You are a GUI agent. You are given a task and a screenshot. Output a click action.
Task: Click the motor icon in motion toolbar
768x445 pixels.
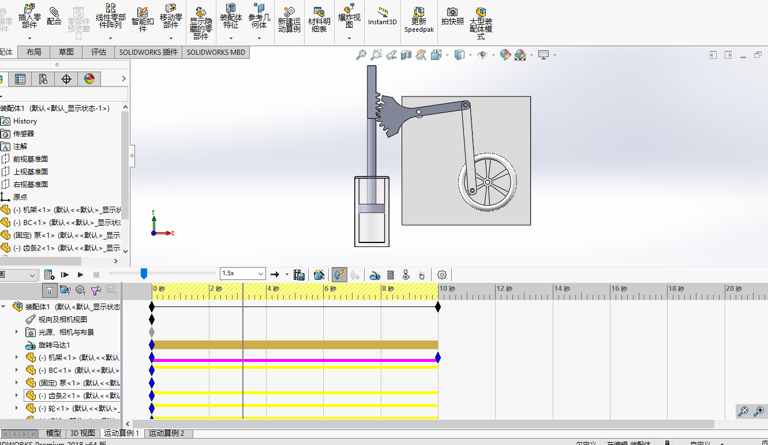[375, 275]
